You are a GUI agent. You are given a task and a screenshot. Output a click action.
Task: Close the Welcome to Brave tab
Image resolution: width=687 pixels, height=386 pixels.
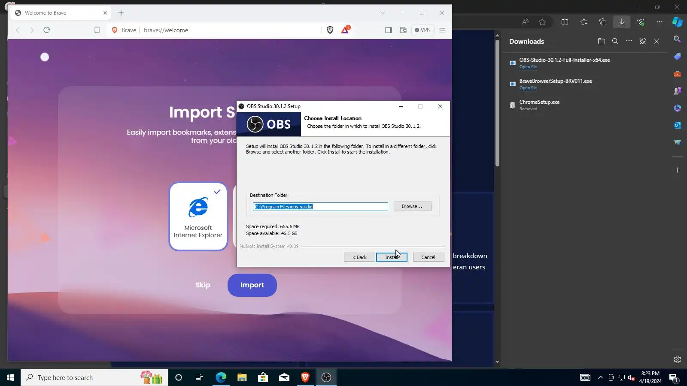105,13
